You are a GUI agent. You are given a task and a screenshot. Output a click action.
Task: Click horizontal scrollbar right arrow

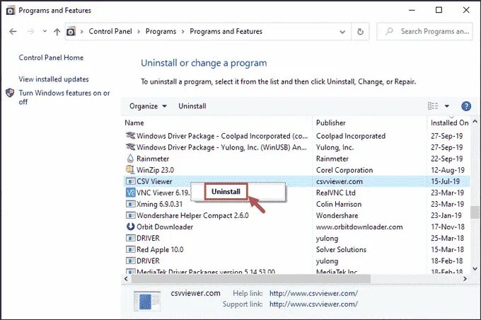point(465,279)
